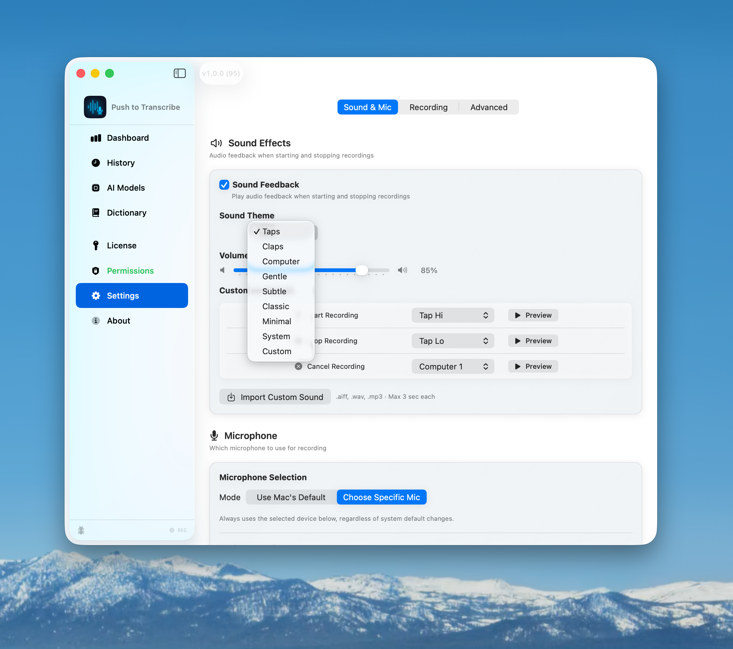Viewport: 733px width, 649px height.
Task: Preview the Start Recording sound
Action: point(533,315)
